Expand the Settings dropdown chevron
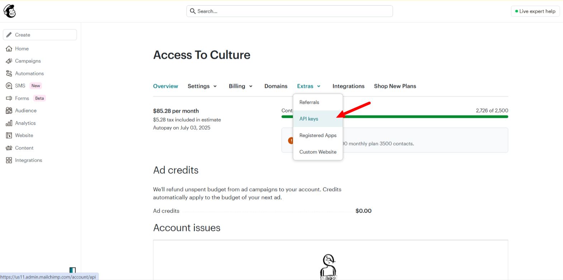Viewport: 563px width, 280px height. click(215, 86)
